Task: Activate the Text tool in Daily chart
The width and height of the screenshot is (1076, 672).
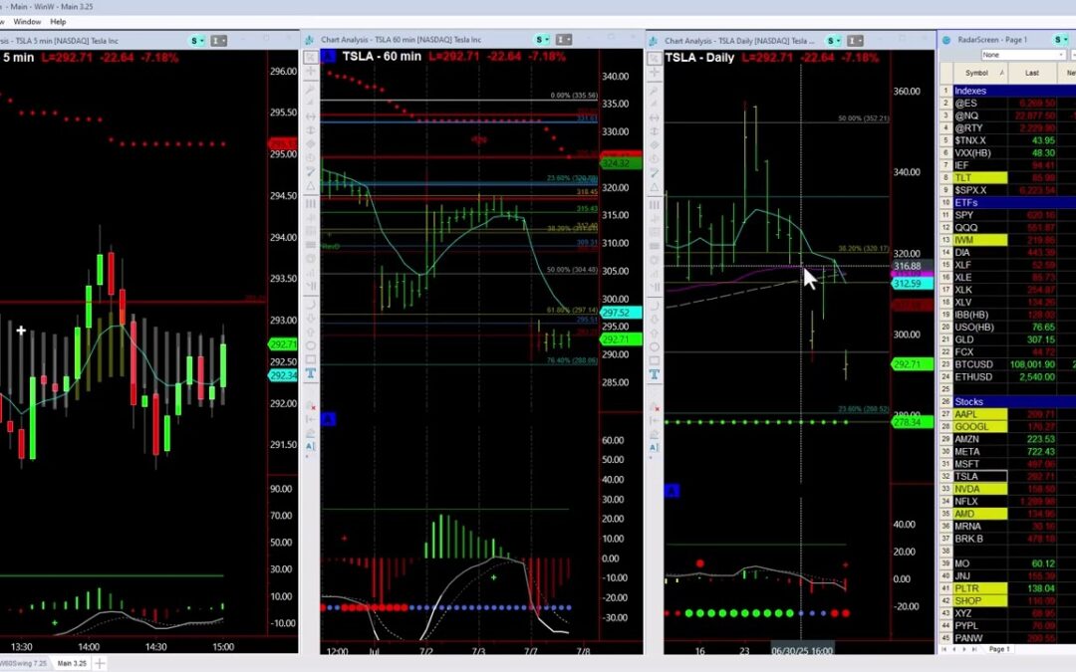Action: [654, 374]
